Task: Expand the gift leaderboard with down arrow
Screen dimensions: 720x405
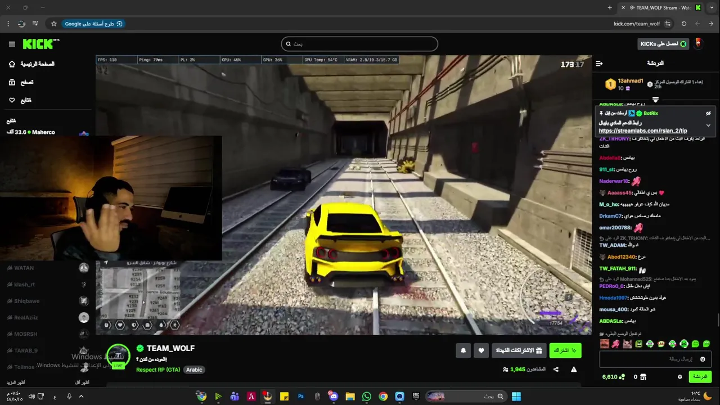Action: (655, 100)
